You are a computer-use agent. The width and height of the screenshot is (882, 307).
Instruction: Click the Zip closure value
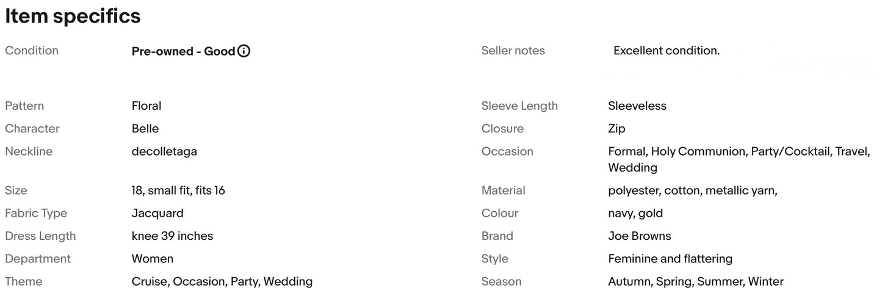click(x=616, y=128)
